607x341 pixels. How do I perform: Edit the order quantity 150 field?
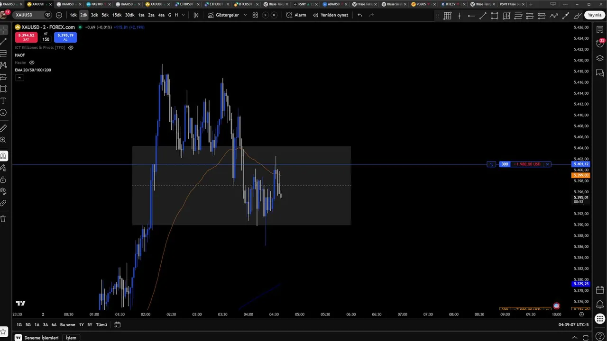(x=46, y=39)
